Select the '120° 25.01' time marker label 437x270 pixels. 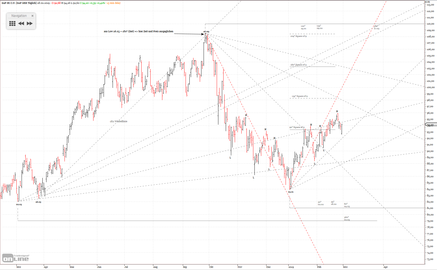click(303, 27)
